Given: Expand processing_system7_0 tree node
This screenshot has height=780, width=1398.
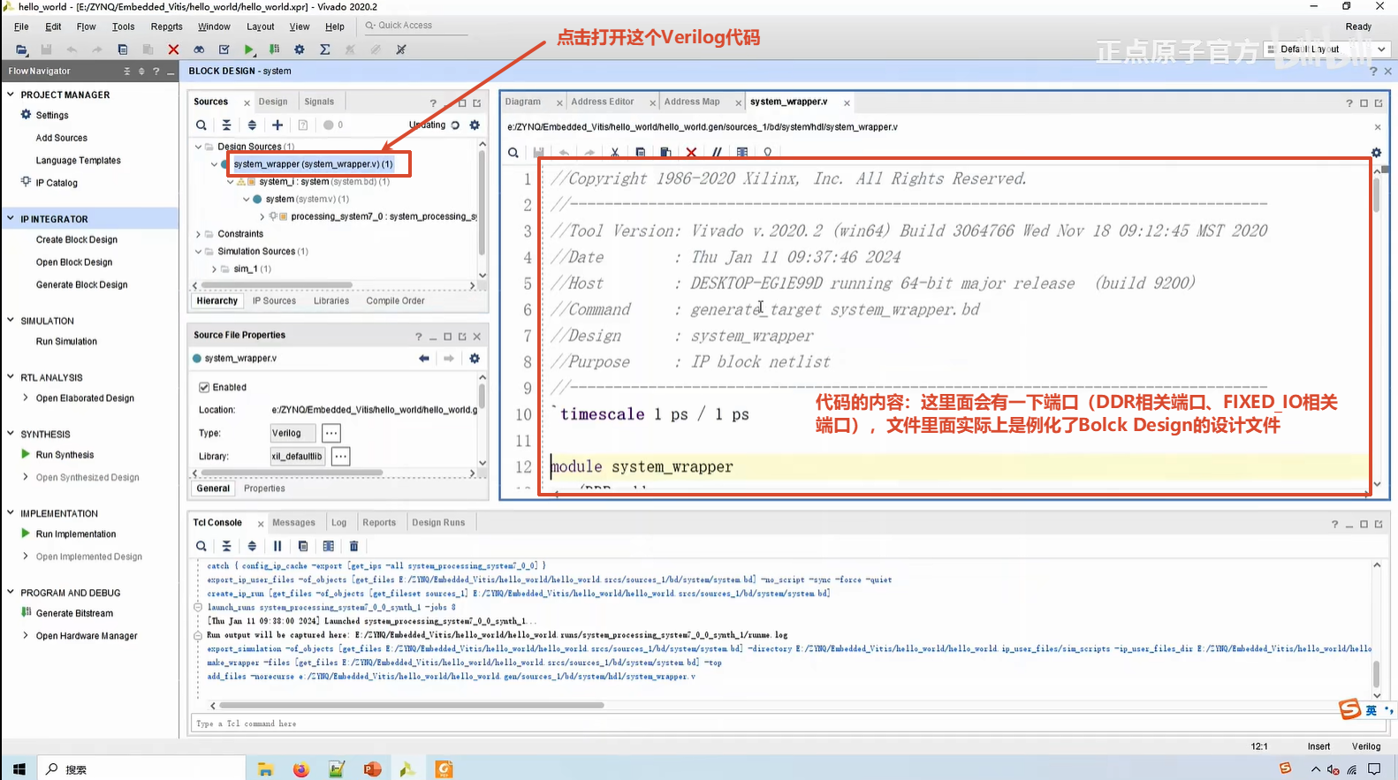Looking at the screenshot, I should pyautogui.click(x=262, y=216).
